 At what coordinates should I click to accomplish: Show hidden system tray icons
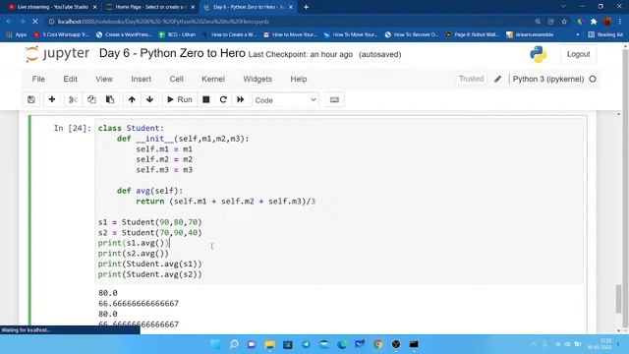534,344
